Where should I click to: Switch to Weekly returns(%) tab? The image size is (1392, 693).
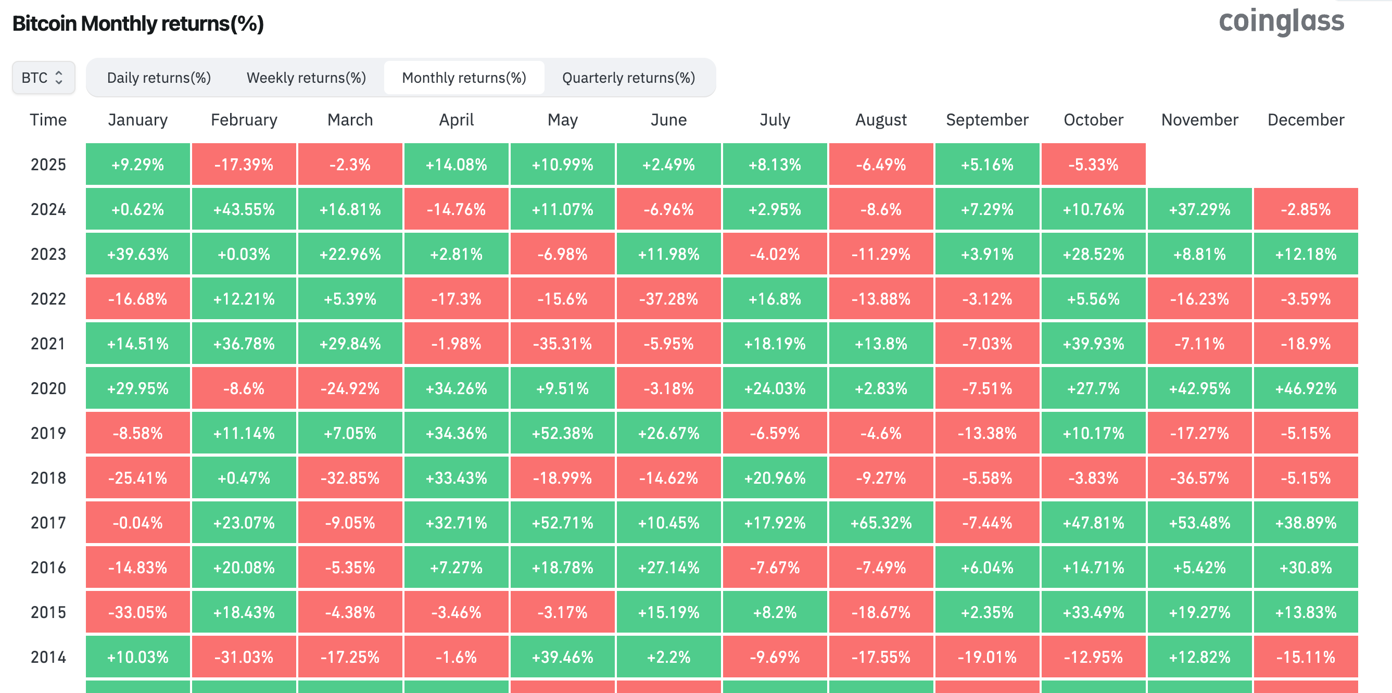point(306,78)
